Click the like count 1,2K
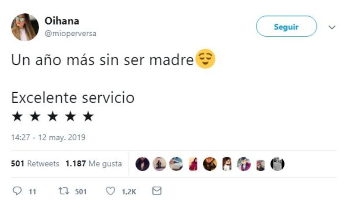The image size is (345, 207). [129, 191]
